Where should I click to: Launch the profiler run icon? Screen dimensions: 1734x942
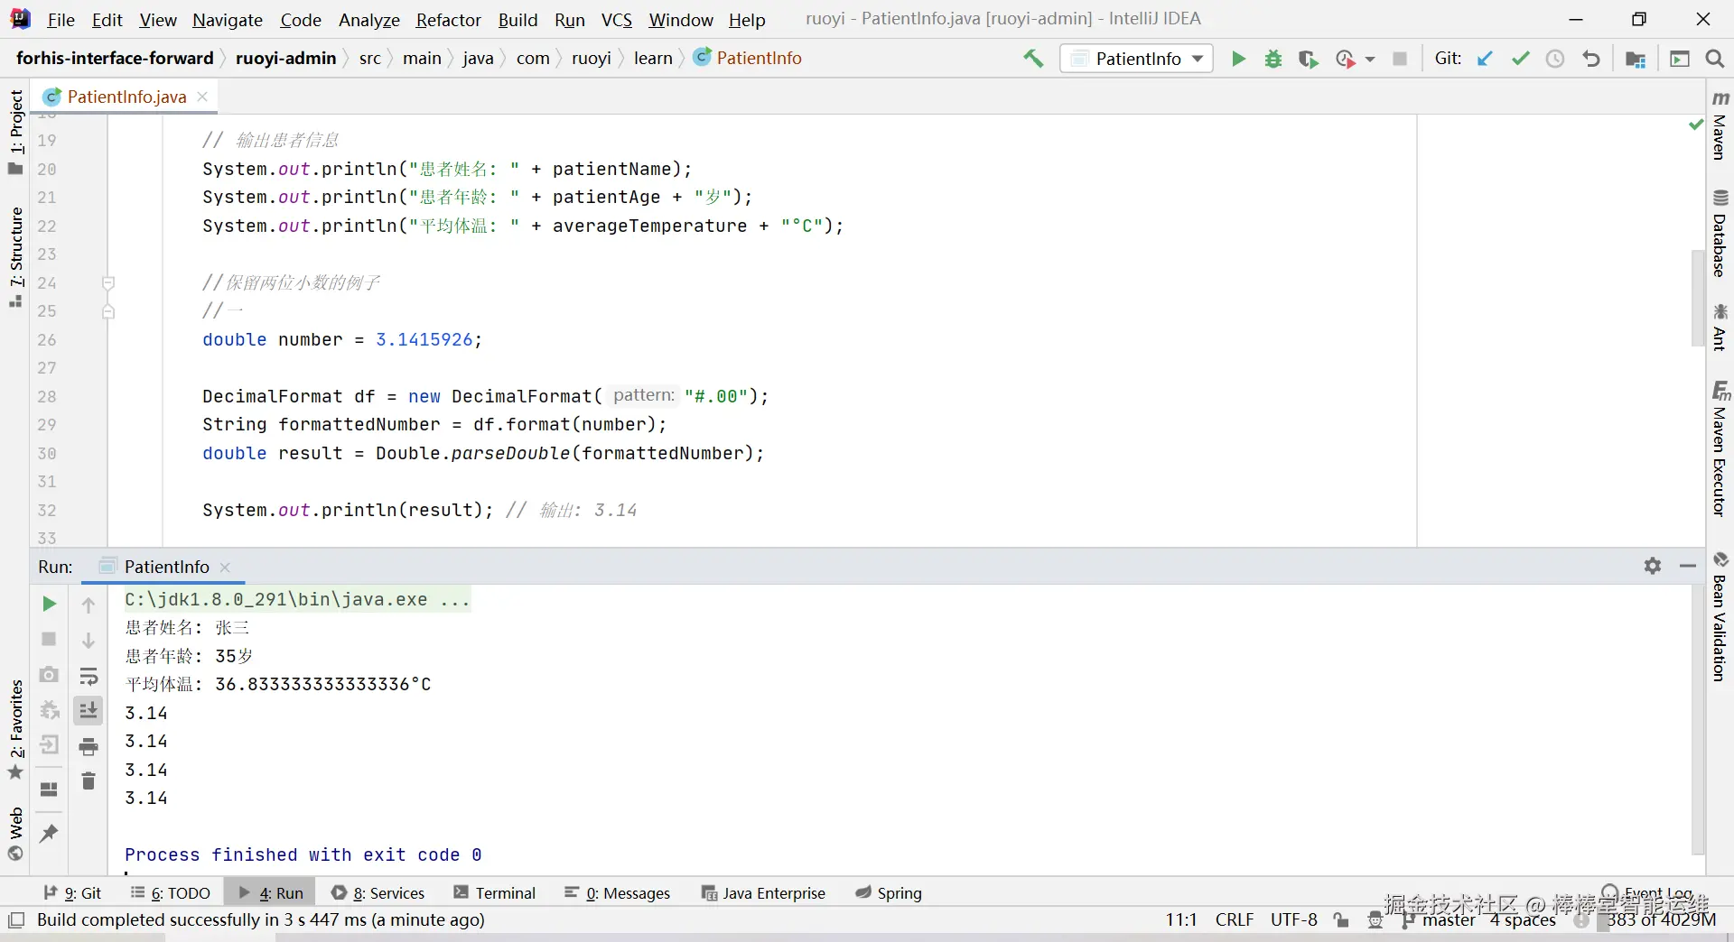click(x=1345, y=59)
